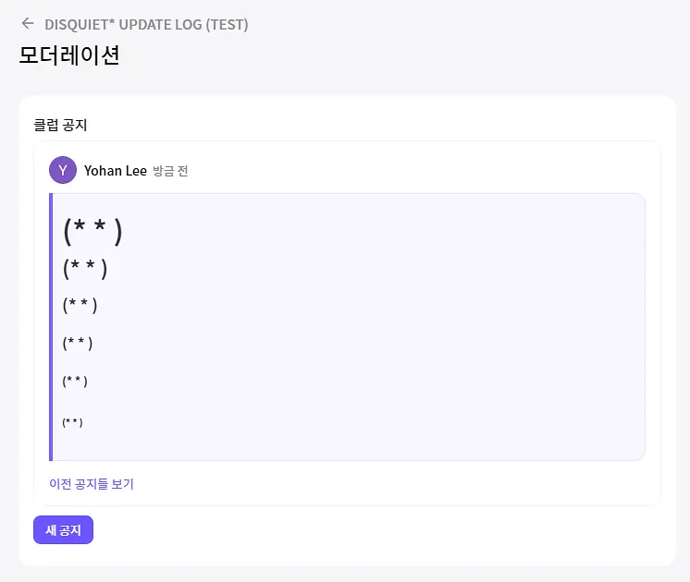690x582 pixels.
Task: Click the fourth (* *) line in notice
Action: [x=78, y=343]
